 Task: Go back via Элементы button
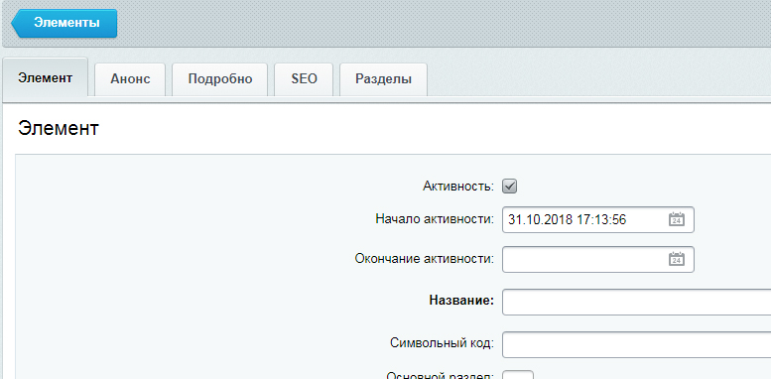(64, 23)
